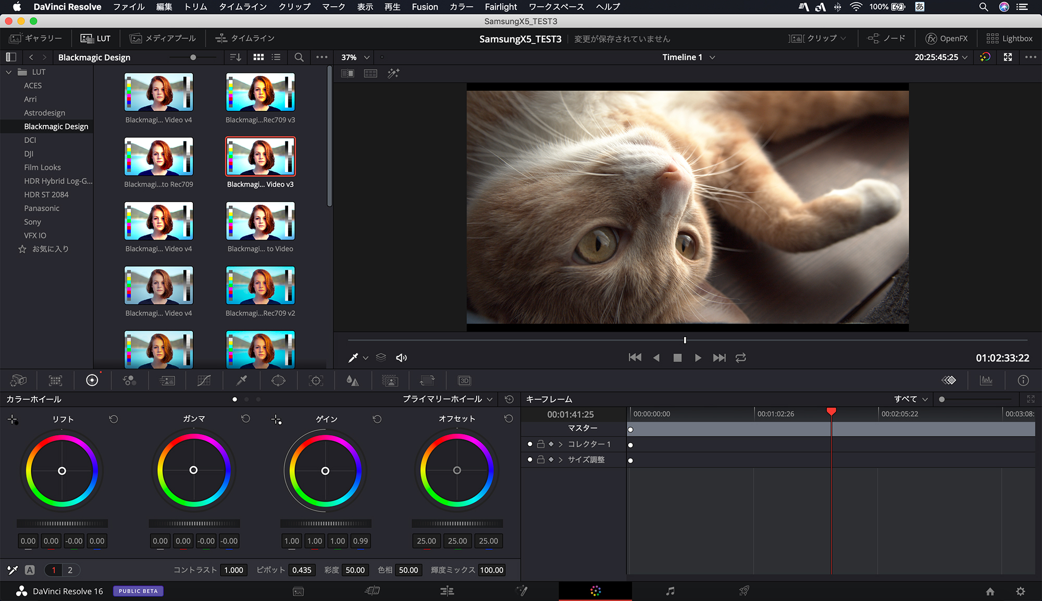Viewport: 1042px width, 601px height.
Task: Open the RGB Mixer palette
Action: point(130,380)
